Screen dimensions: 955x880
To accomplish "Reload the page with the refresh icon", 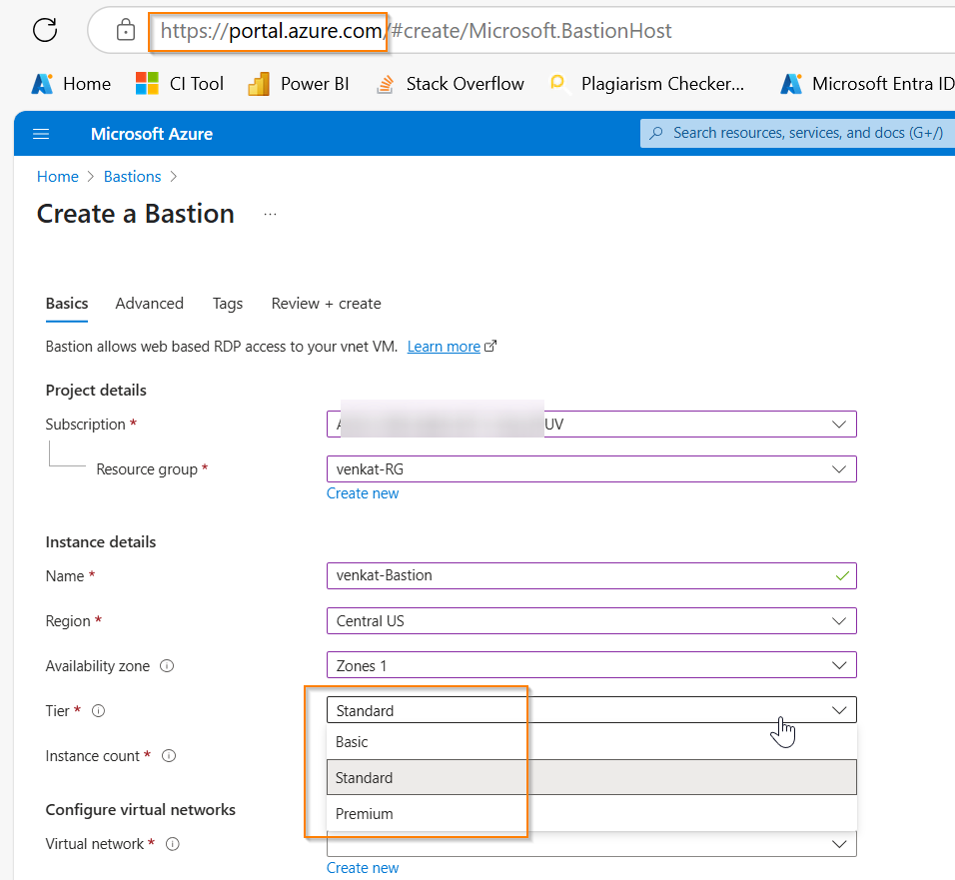I will (x=45, y=30).
